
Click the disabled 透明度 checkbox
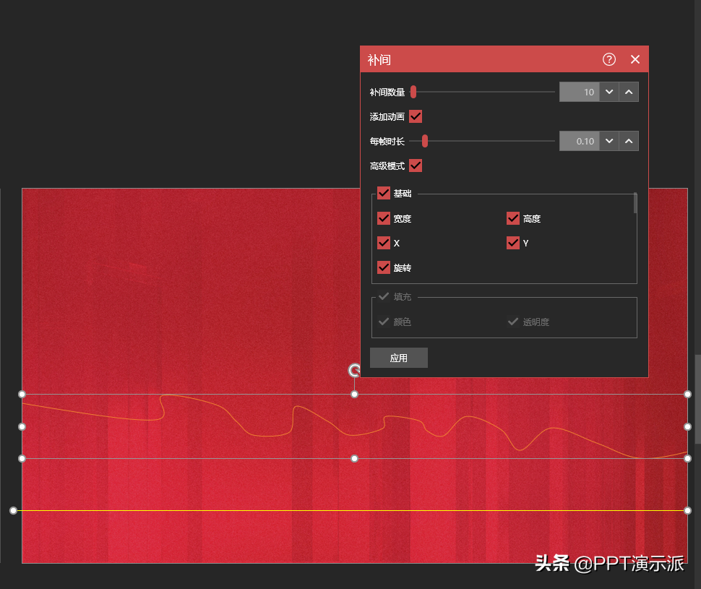(513, 321)
